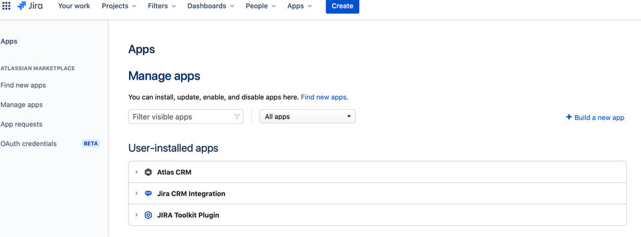
Task: Go to Your work
Action: click(74, 6)
